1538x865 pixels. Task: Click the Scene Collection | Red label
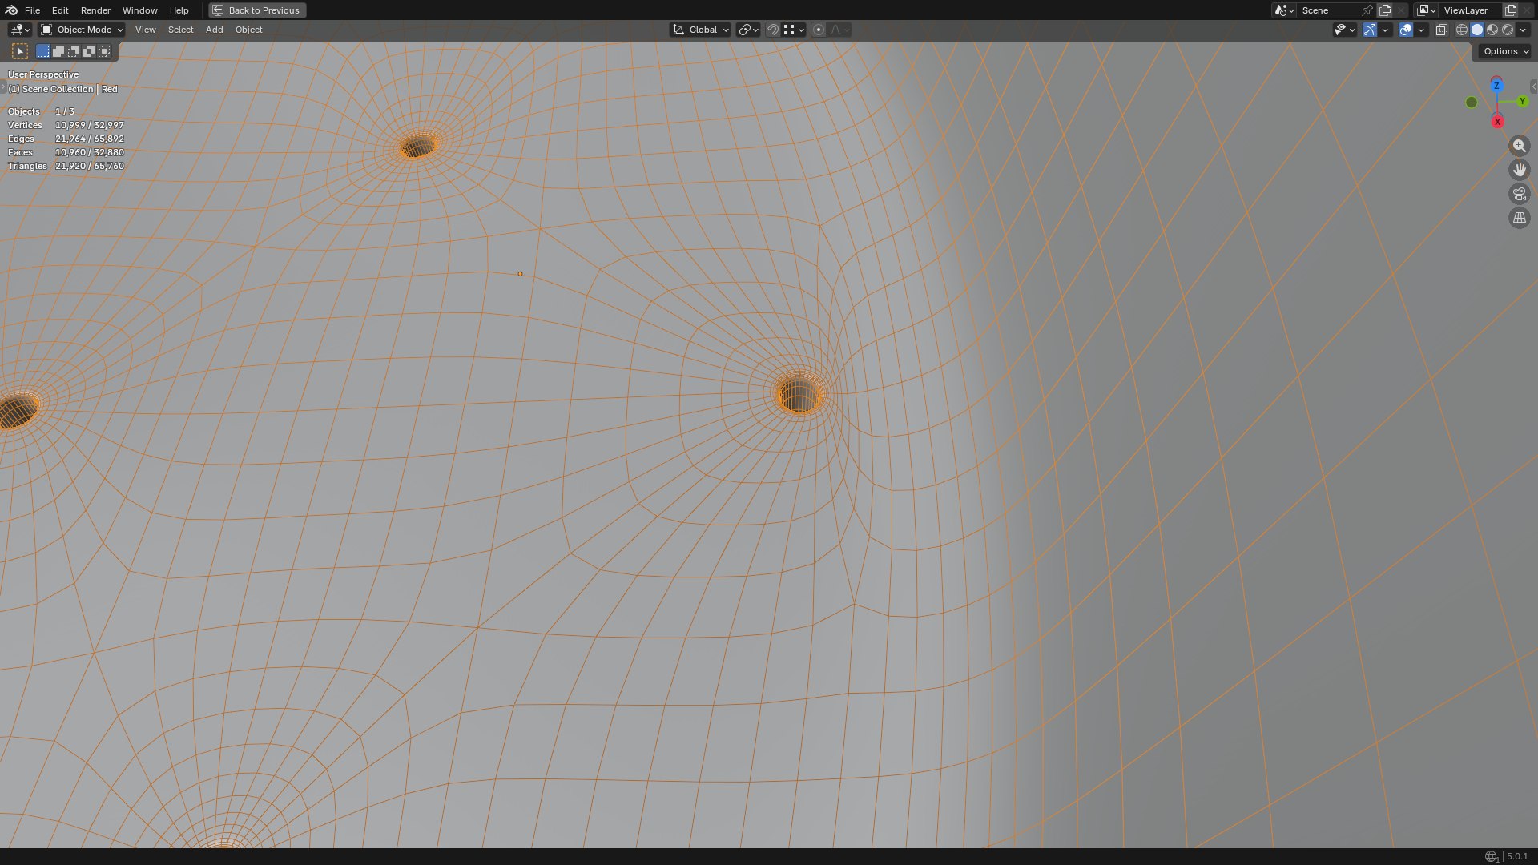pyautogui.click(x=62, y=89)
